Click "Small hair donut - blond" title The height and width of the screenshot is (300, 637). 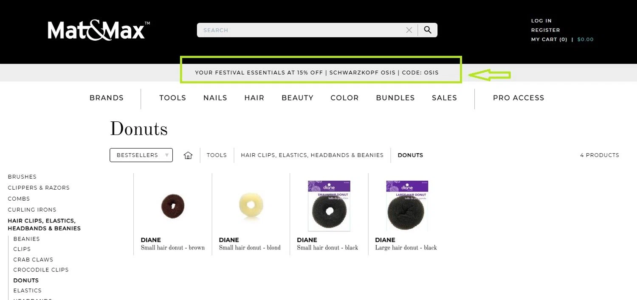click(250, 248)
